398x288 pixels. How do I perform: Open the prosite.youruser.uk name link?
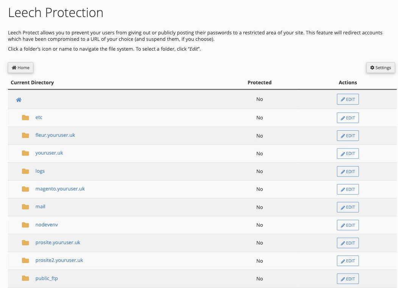58,243
